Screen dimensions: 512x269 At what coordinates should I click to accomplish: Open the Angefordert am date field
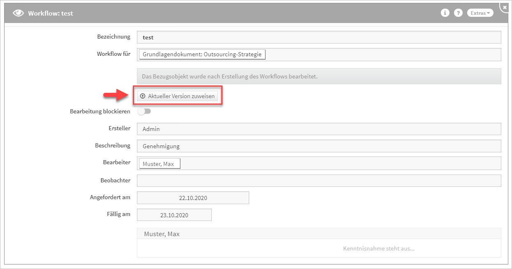[x=193, y=198]
